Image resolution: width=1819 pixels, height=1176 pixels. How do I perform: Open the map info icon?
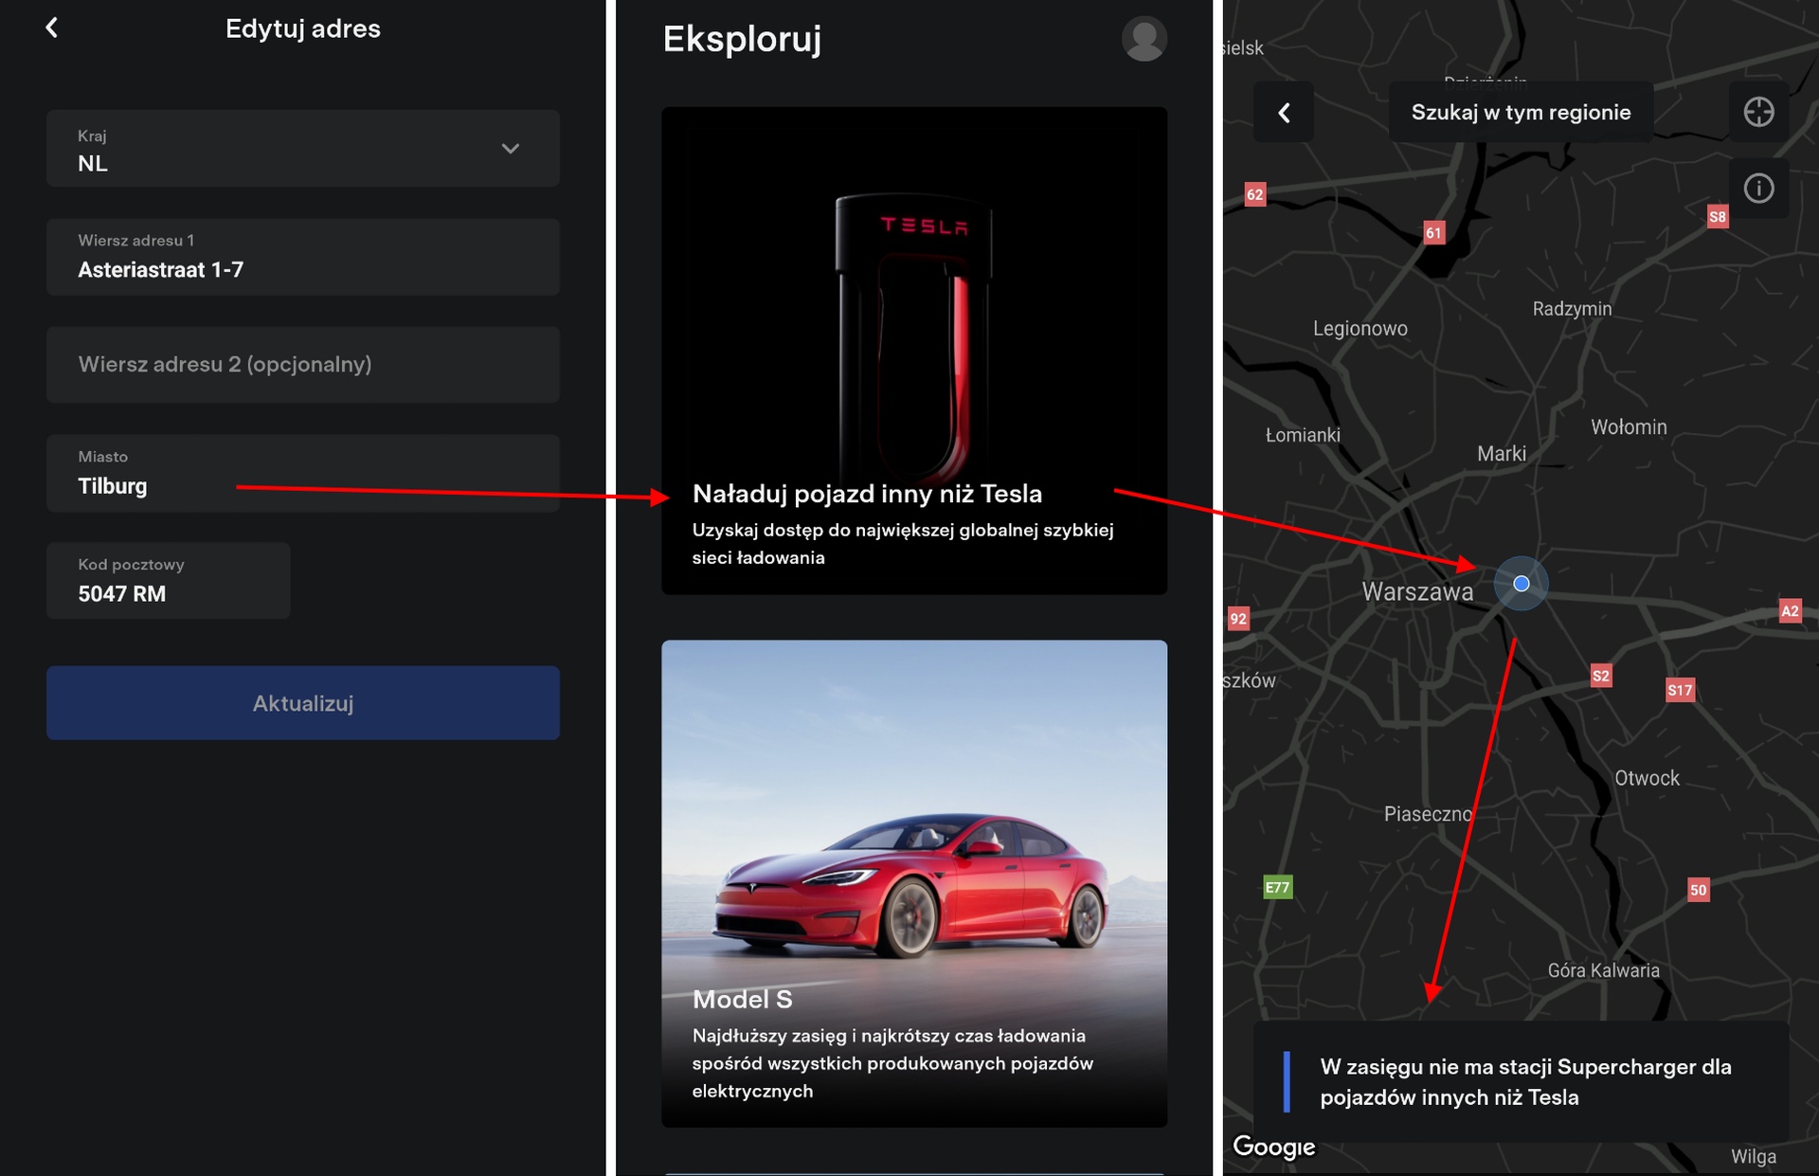[1758, 189]
